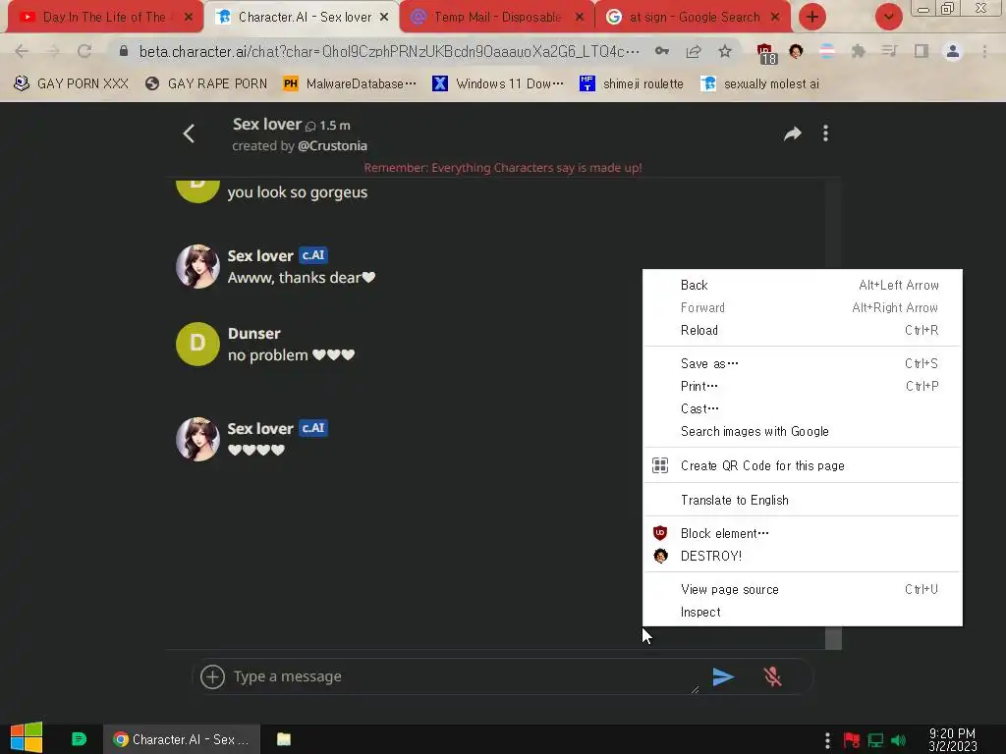1006x754 pixels.
Task: Switch to the Day In The Life YouTube tab
Action: [x=104, y=18]
